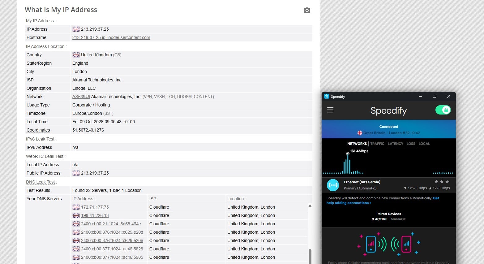Open DNS server link 2400:cb00:376:1024::c629:e20d
Image resolution: width=484 pixels, height=264 pixels.
point(112,232)
